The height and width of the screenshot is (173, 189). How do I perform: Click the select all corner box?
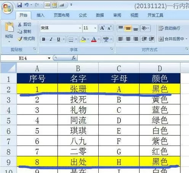8,68
